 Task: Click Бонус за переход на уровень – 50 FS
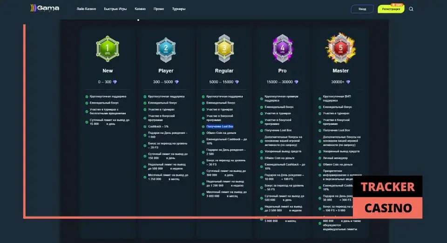pos(284,188)
